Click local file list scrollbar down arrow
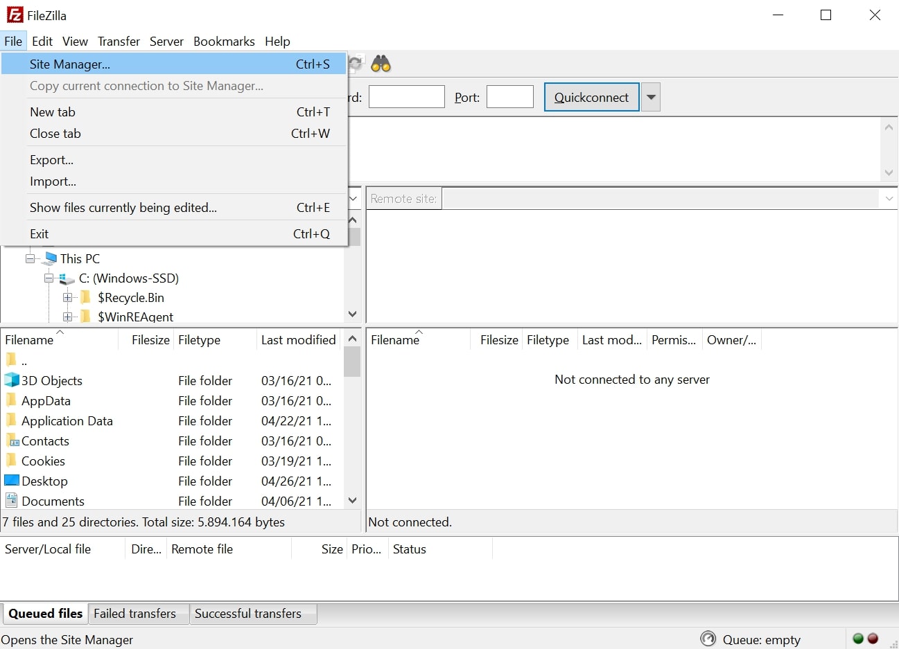 (352, 500)
